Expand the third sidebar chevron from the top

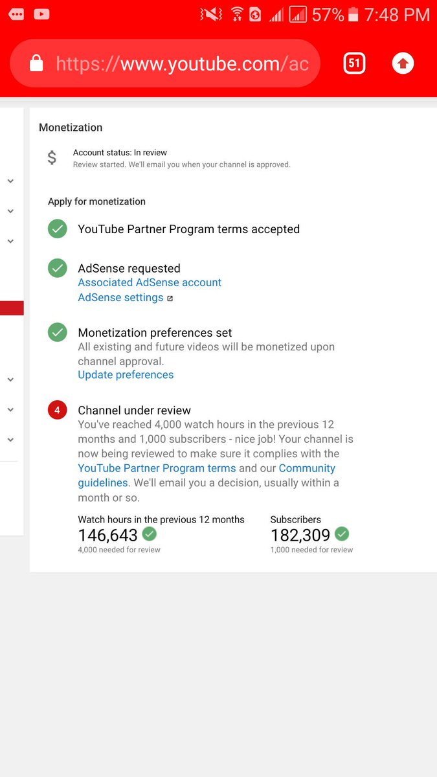pyautogui.click(x=10, y=241)
